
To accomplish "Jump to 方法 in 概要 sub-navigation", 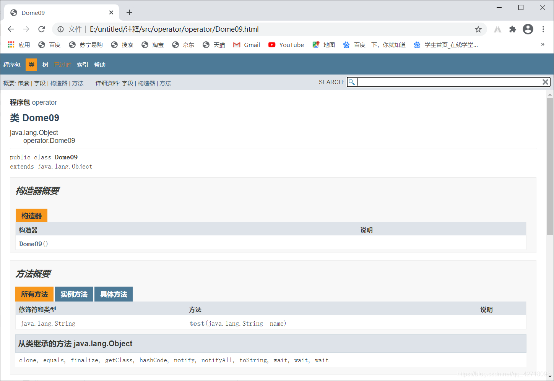I will click(78, 83).
